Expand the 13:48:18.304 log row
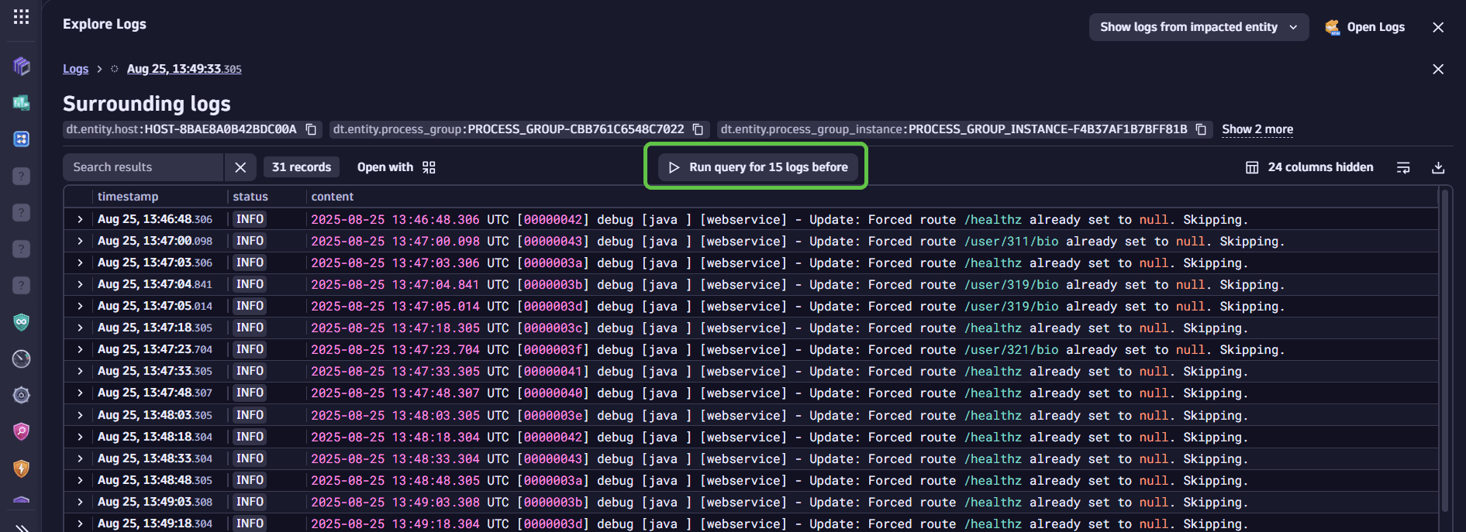This screenshot has width=1466, height=532. pyautogui.click(x=80, y=437)
